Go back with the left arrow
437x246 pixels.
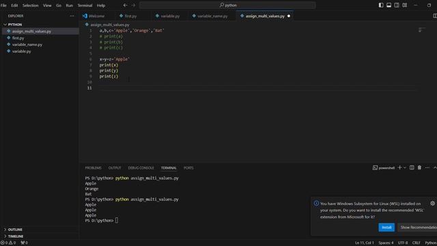(126, 5)
